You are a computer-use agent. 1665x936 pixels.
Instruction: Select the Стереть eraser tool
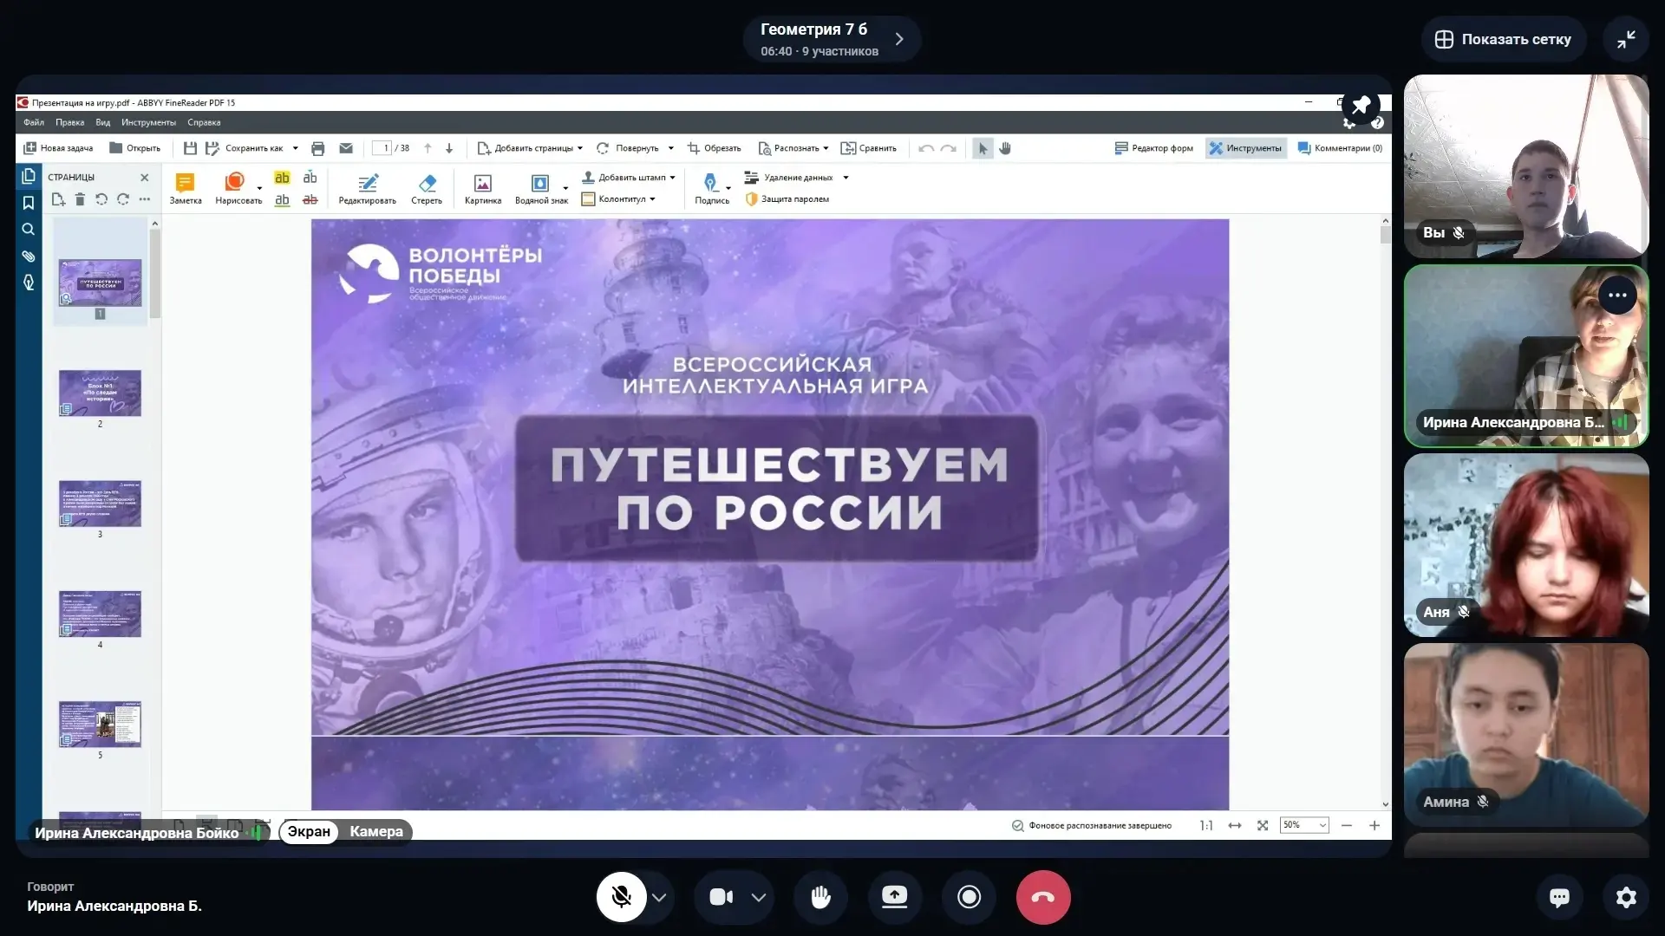pos(427,188)
